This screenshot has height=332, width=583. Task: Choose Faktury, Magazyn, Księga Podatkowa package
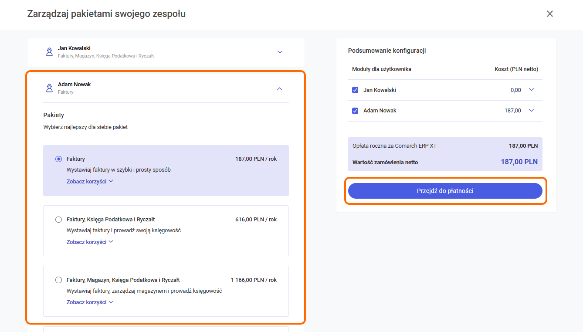[x=58, y=280]
